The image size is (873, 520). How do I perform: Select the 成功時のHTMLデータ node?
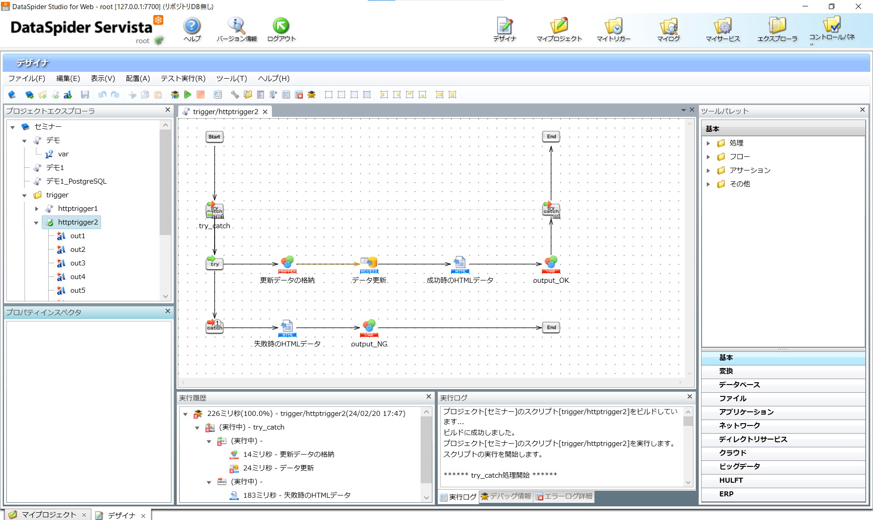pos(460,264)
